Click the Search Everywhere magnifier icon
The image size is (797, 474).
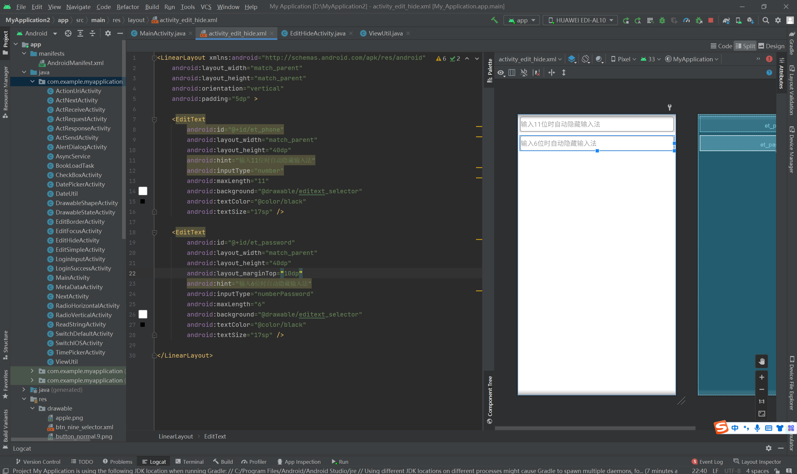coord(766,20)
